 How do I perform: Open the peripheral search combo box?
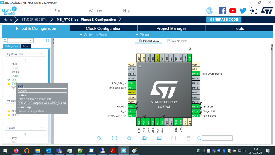click(x=20, y=41)
